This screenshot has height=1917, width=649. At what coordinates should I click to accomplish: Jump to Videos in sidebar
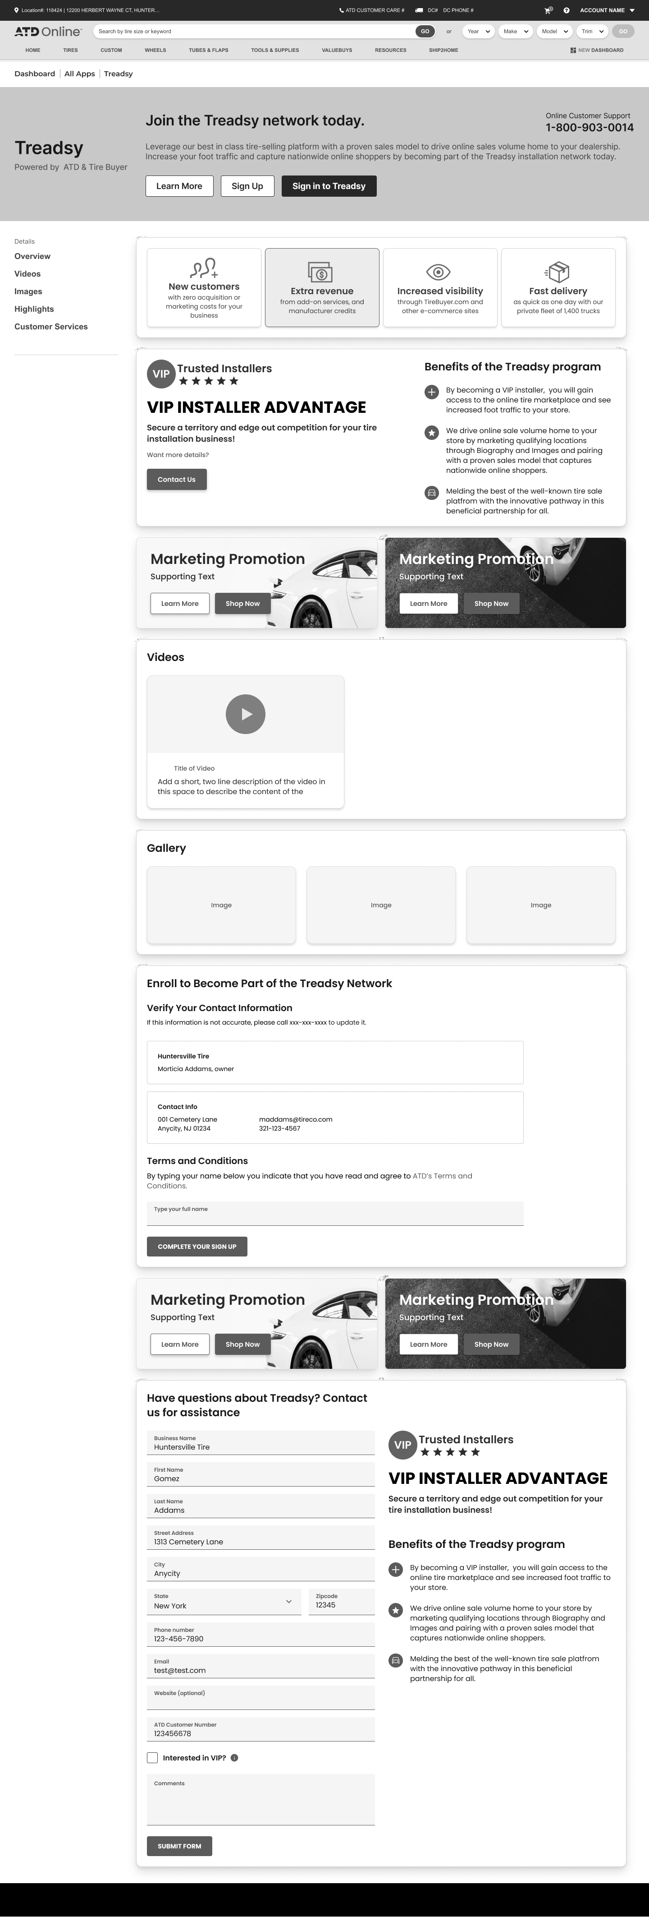(x=27, y=274)
